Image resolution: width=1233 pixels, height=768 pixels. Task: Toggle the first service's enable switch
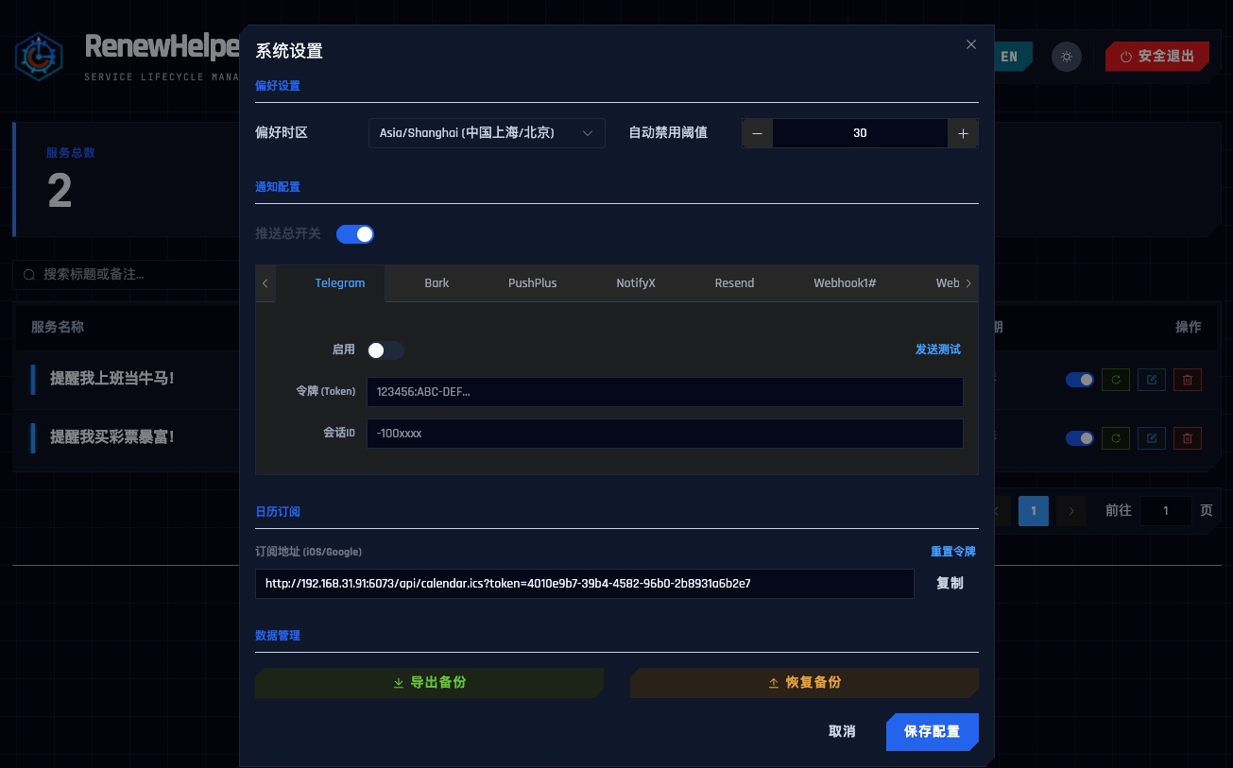1080,380
